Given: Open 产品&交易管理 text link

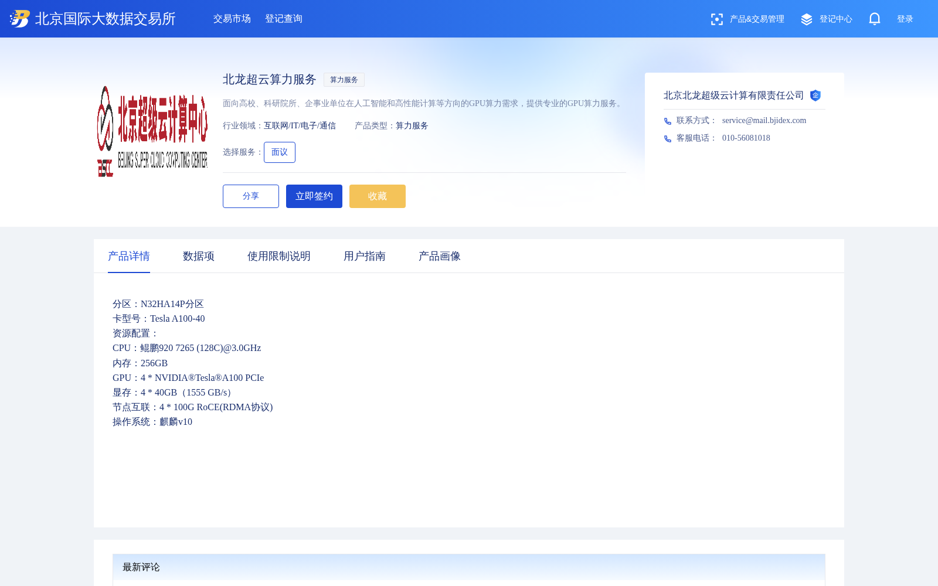Looking at the screenshot, I should [x=757, y=19].
